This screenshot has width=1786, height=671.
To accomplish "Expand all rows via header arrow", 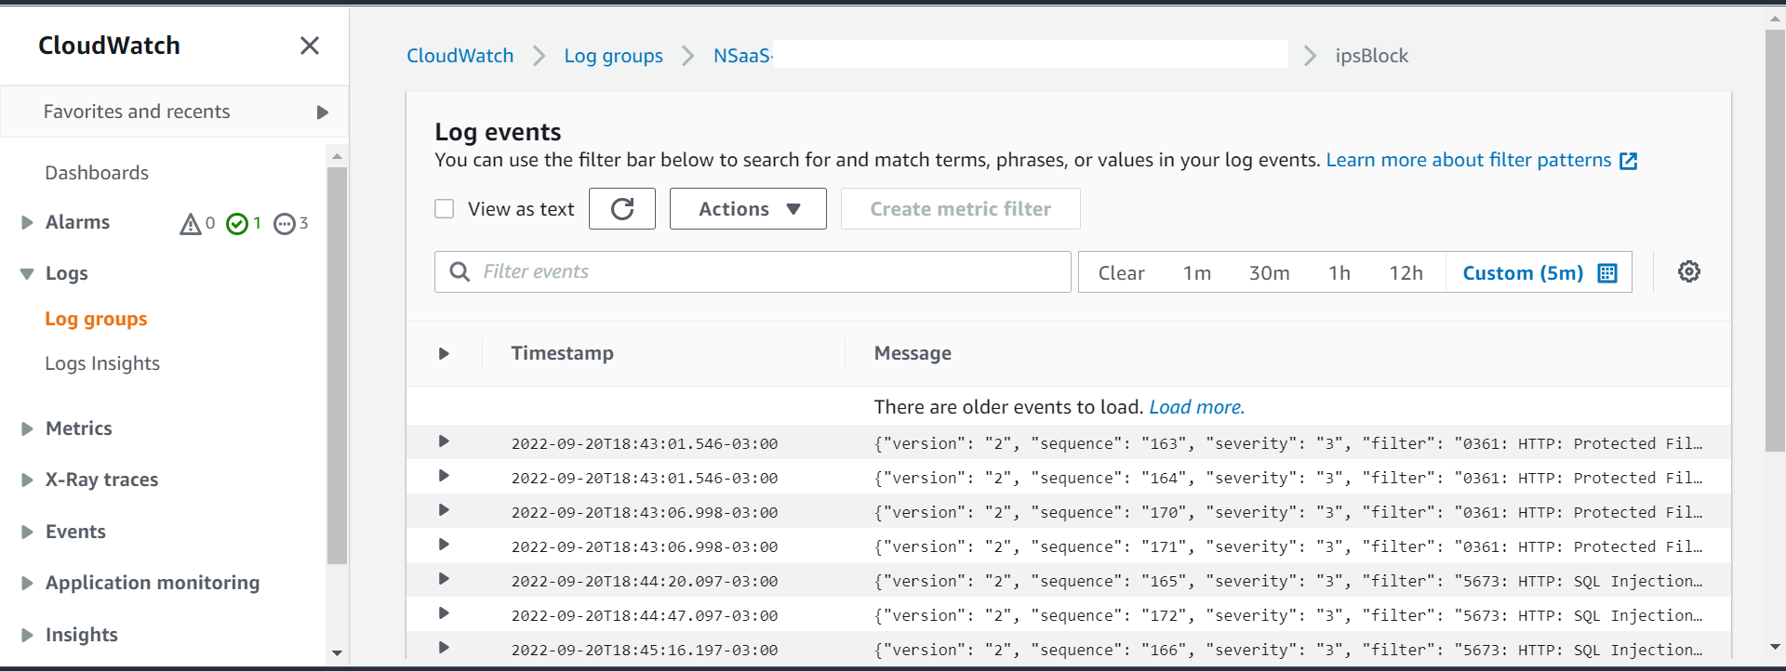I will tap(444, 354).
